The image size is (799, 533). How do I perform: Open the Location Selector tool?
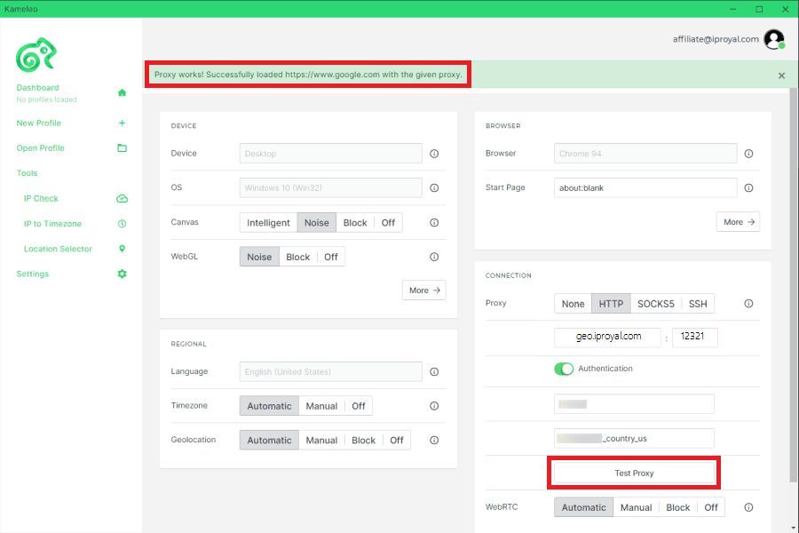58,249
